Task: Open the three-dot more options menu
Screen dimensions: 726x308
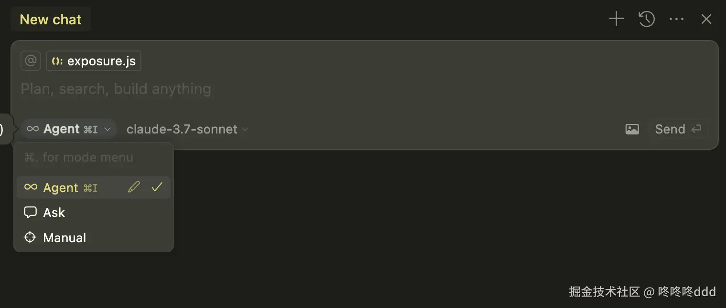Action: pos(676,19)
